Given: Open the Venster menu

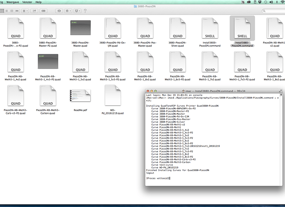Looking at the screenshot, I should click(x=26, y=2).
